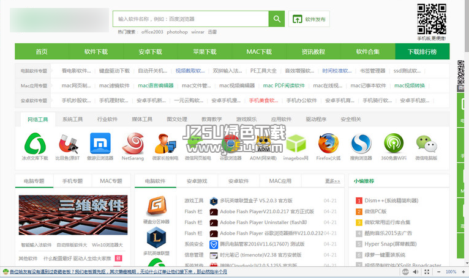This screenshot has width=469, height=278.
Task: Open the 冰点文库下载 app icon
Action: click(x=35, y=144)
